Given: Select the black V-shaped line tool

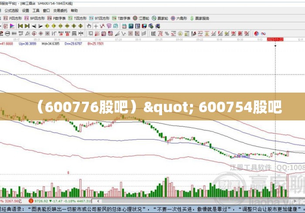Looking at the screenshot, I should click(x=124, y=33).
